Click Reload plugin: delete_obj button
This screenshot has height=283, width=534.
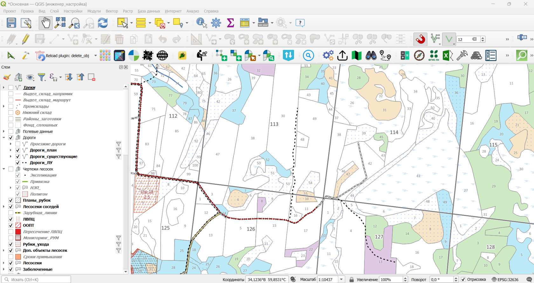63,56
